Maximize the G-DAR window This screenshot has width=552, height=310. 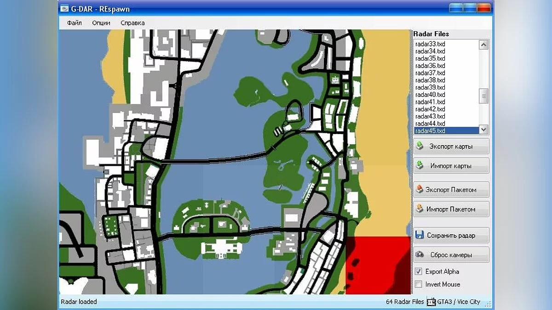tap(470, 7)
